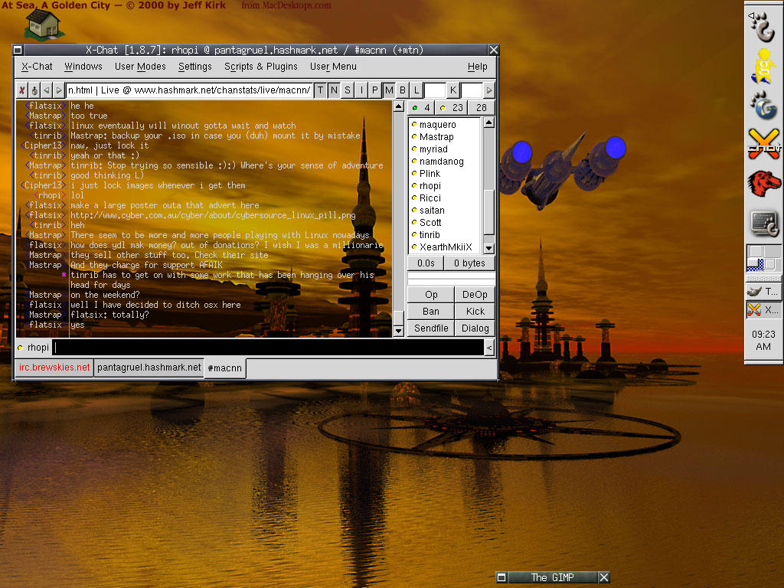
Task: Click the green arrow after the key field
Action: pos(489,90)
